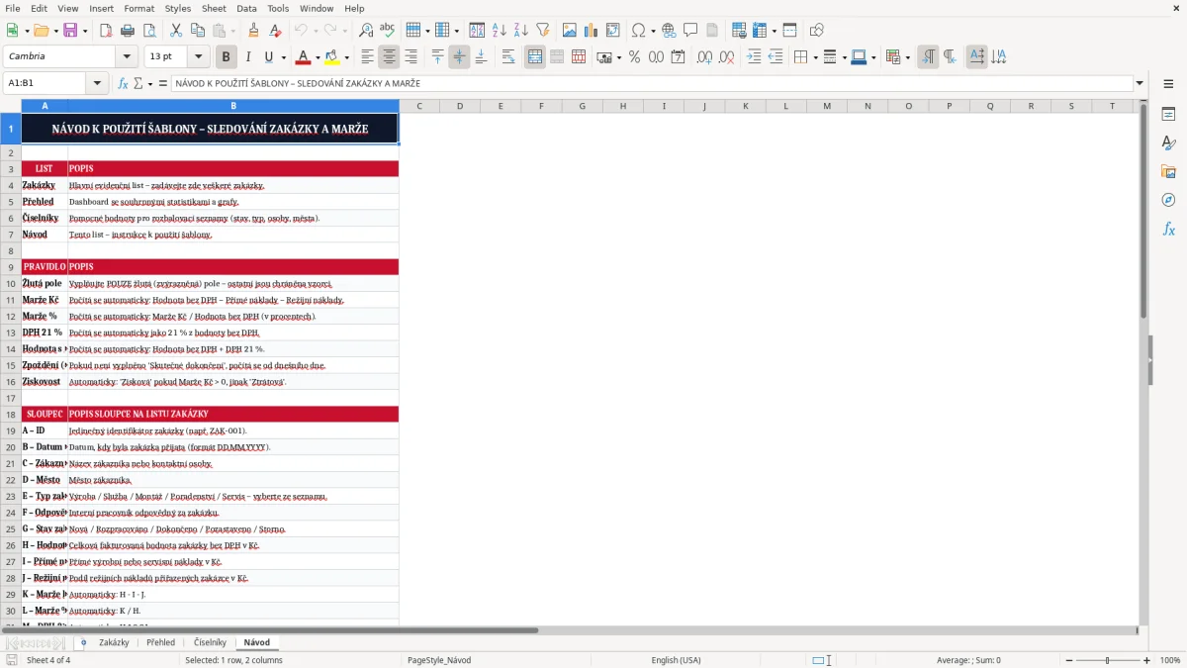Screen dimensions: 1187x668
Task: Cut the selection with scissors icon
Action: click(176, 31)
